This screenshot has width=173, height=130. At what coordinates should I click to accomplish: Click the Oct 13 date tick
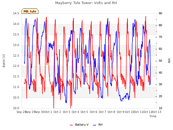(157, 112)
